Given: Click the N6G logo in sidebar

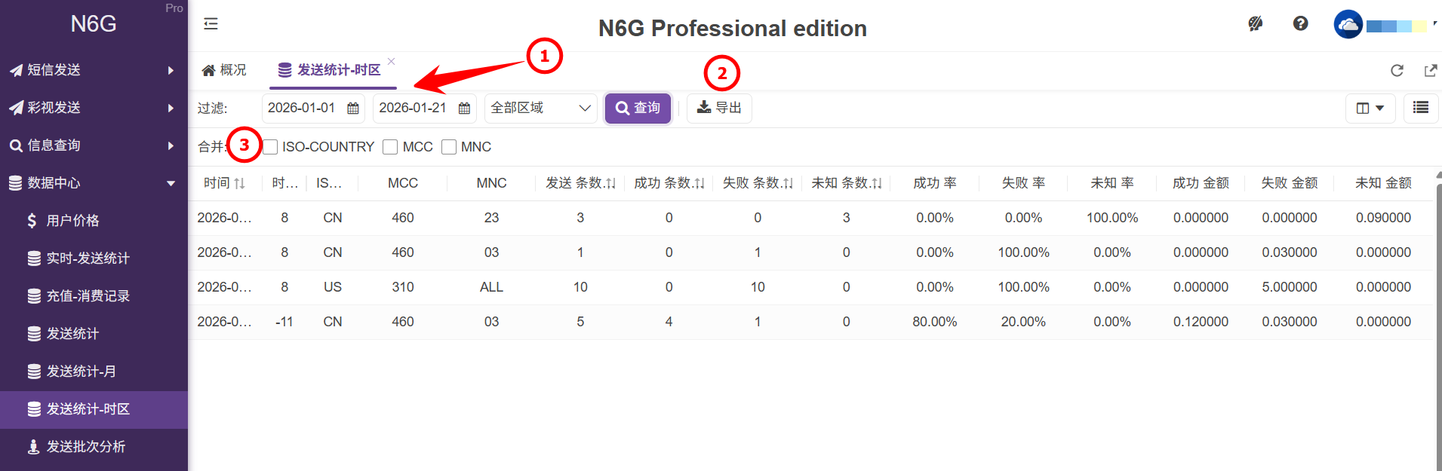Looking at the screenshot, I should click(94, 24).
